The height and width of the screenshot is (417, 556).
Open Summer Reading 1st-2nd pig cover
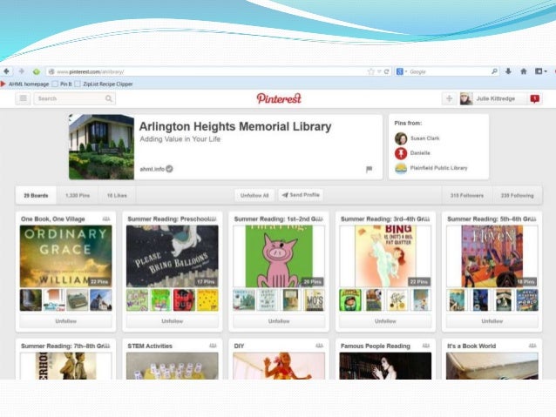coord(279,256)
